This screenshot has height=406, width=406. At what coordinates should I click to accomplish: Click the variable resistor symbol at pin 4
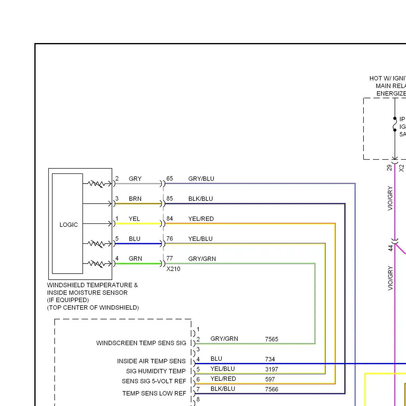(x=96, y=264)
